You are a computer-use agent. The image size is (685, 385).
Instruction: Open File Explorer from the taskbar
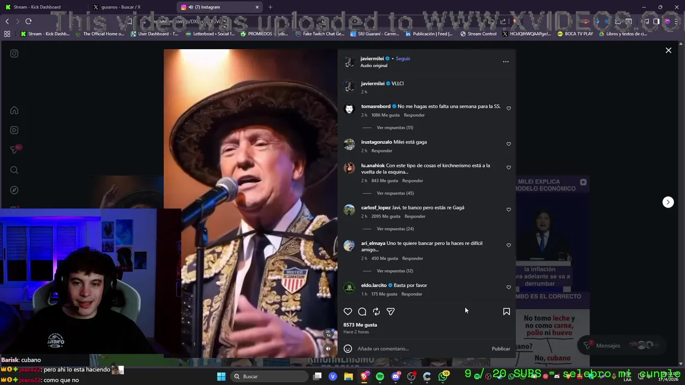pyautogui.click(x=348, y=376)
